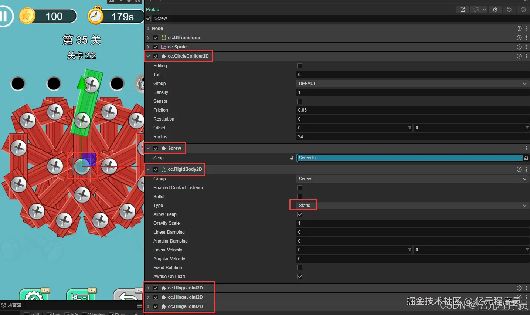Screen dimensions: 530x315
Task: Enable the Editing checkbox
Action: (300, 66)
